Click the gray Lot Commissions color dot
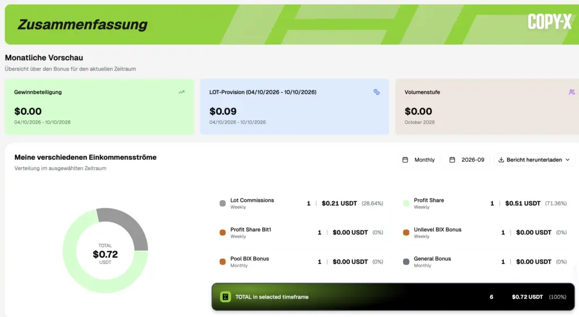The width and height of the screenshot is (579, 317). [x=222, y=203]
